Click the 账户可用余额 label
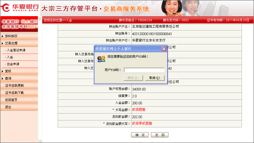Viewport: 254px width, 143px height. click(120, 89)
